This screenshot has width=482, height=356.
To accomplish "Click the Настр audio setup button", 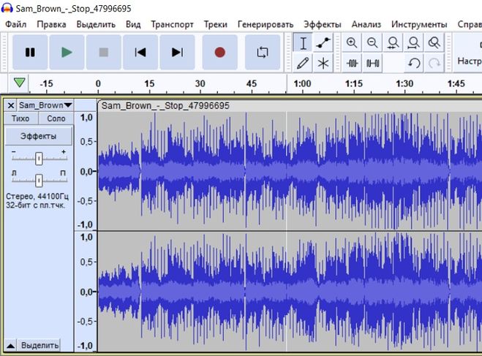I will tap(469, 52).
